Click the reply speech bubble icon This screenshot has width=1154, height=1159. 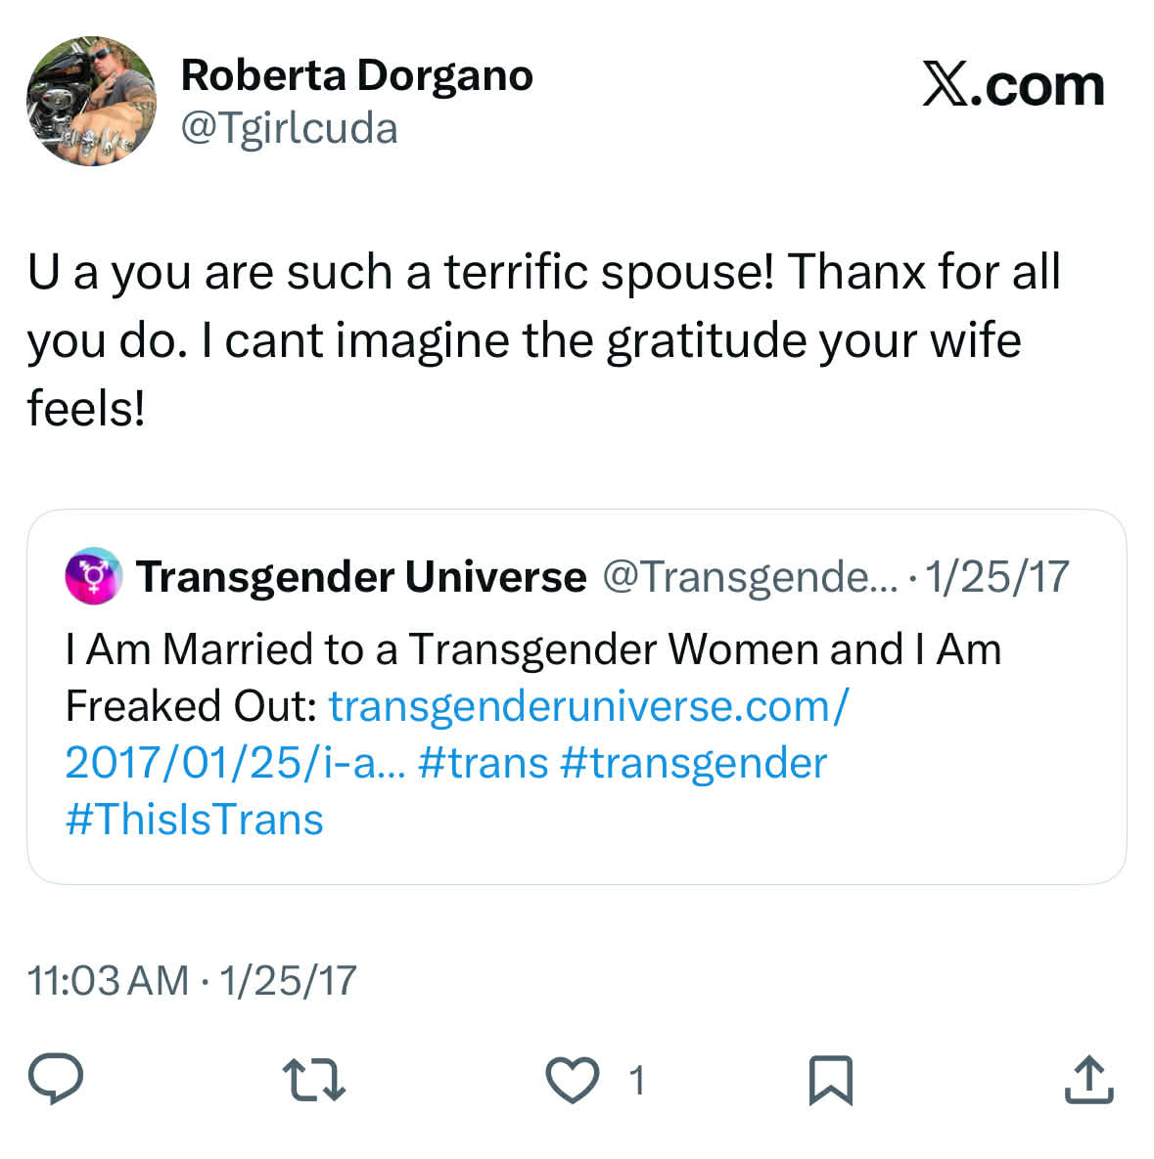coord(56,1080)
